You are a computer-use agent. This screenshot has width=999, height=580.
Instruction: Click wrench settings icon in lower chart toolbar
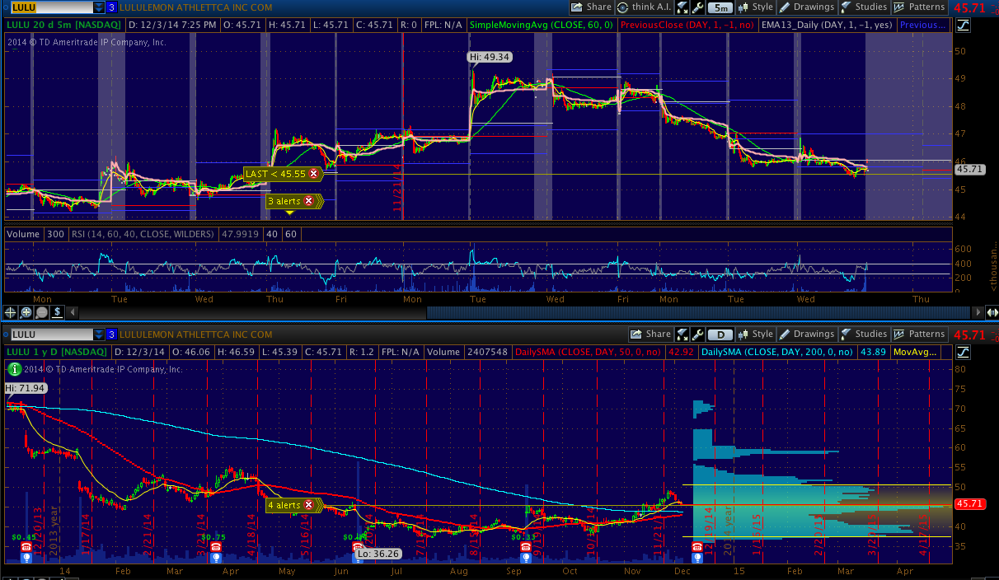pyautogui.click(x=698, y=334)
